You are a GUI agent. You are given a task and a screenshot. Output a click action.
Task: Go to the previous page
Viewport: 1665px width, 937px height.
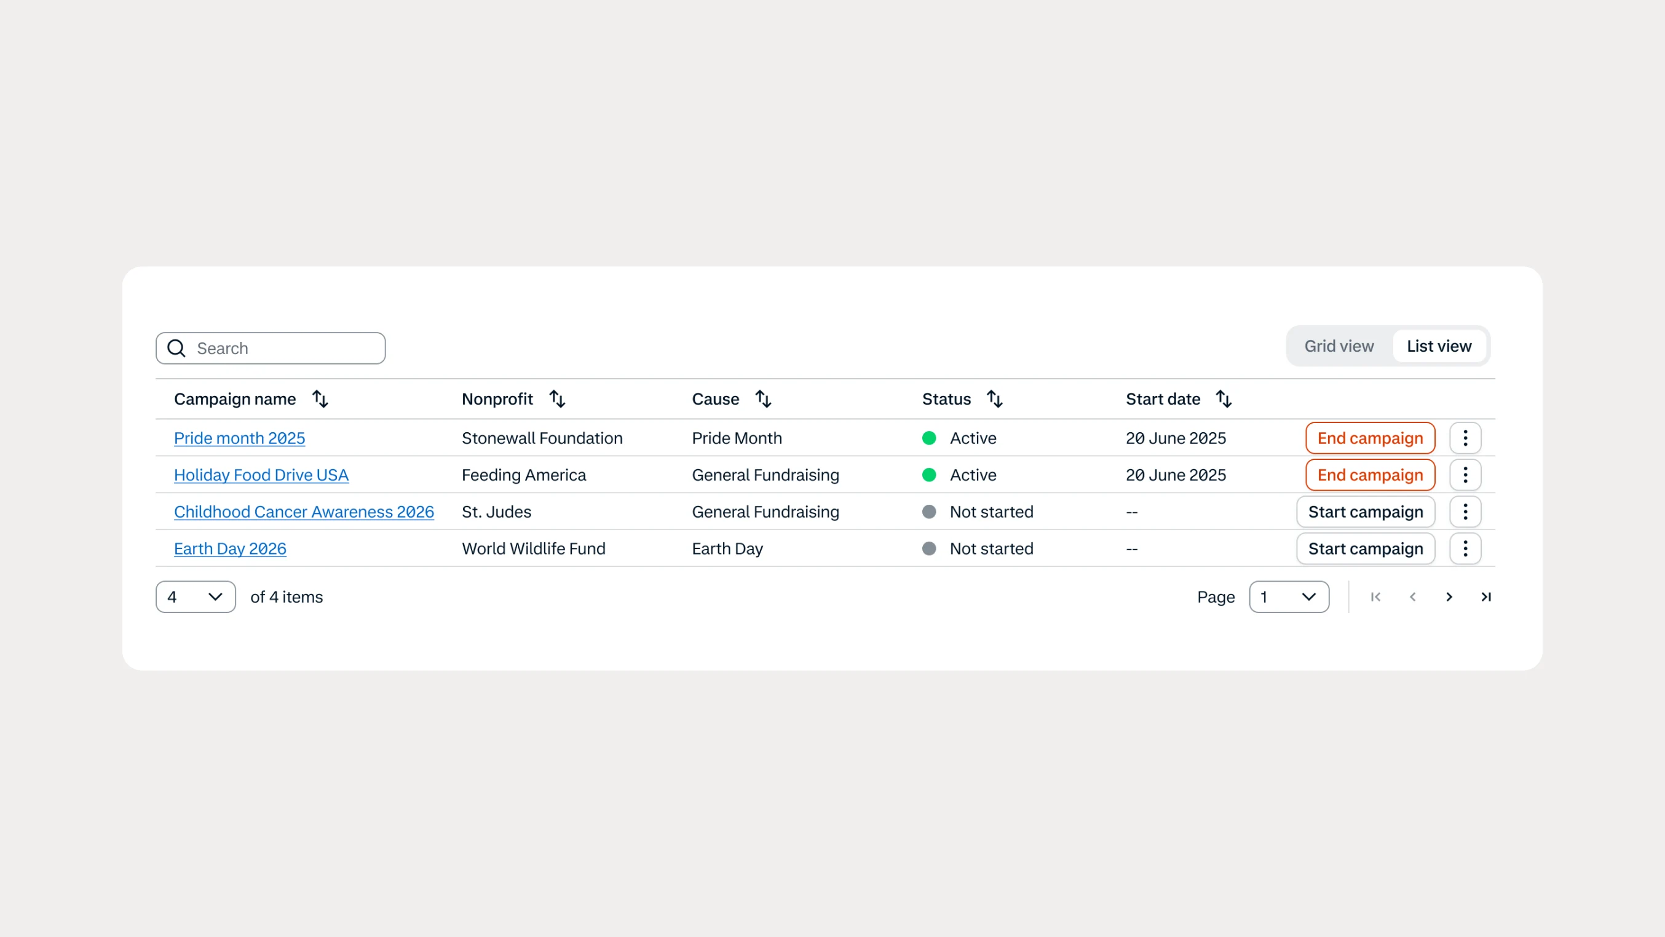(x=1412, y=596)
